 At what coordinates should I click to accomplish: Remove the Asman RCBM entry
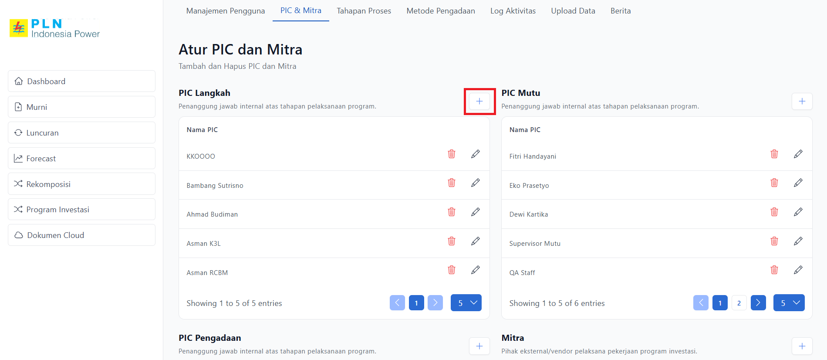click(x=452, y=270)
